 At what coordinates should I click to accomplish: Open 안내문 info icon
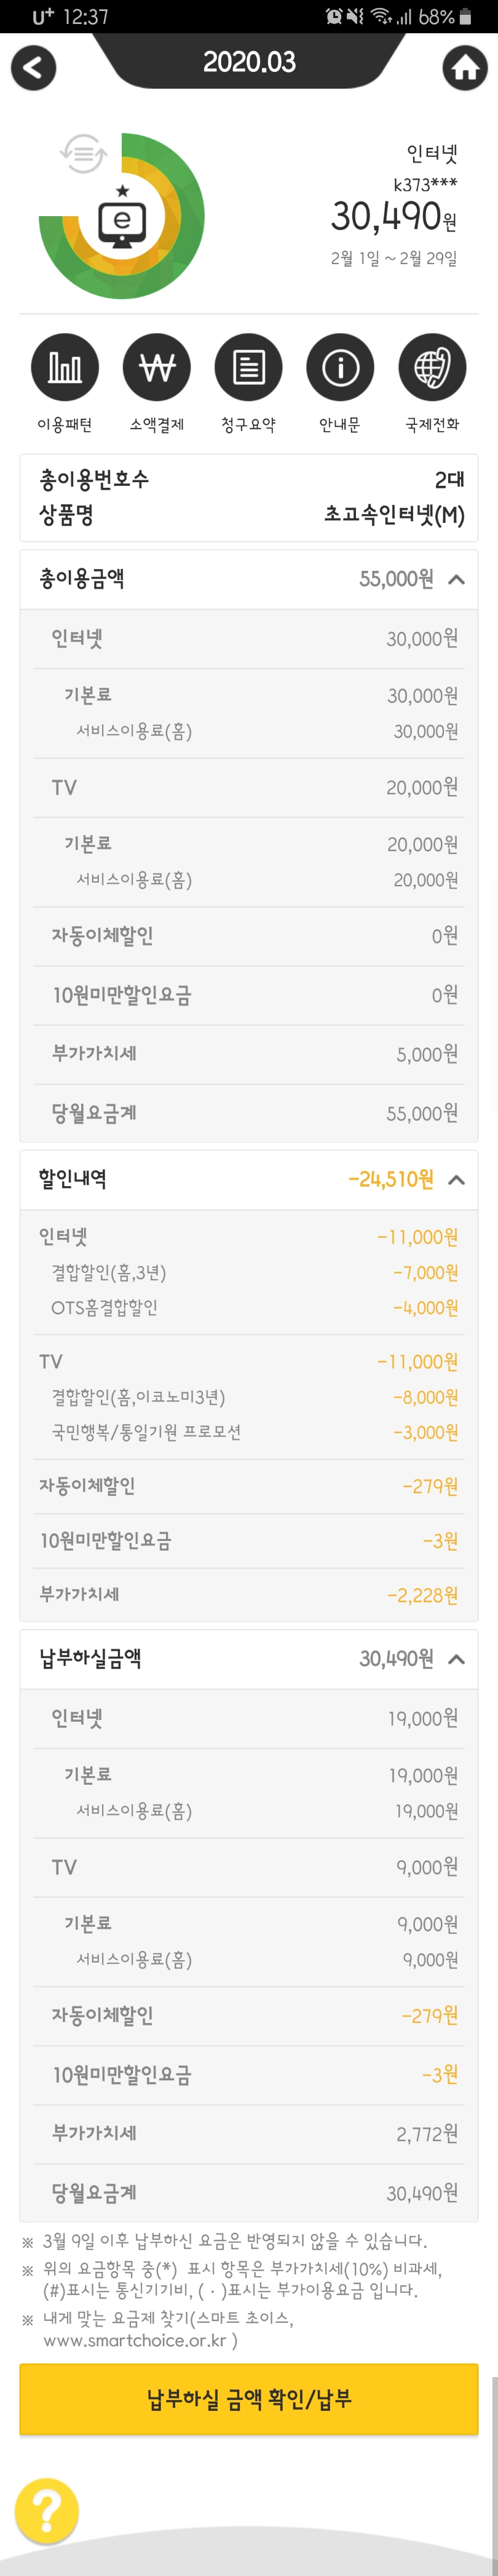[x=341, y=367]
